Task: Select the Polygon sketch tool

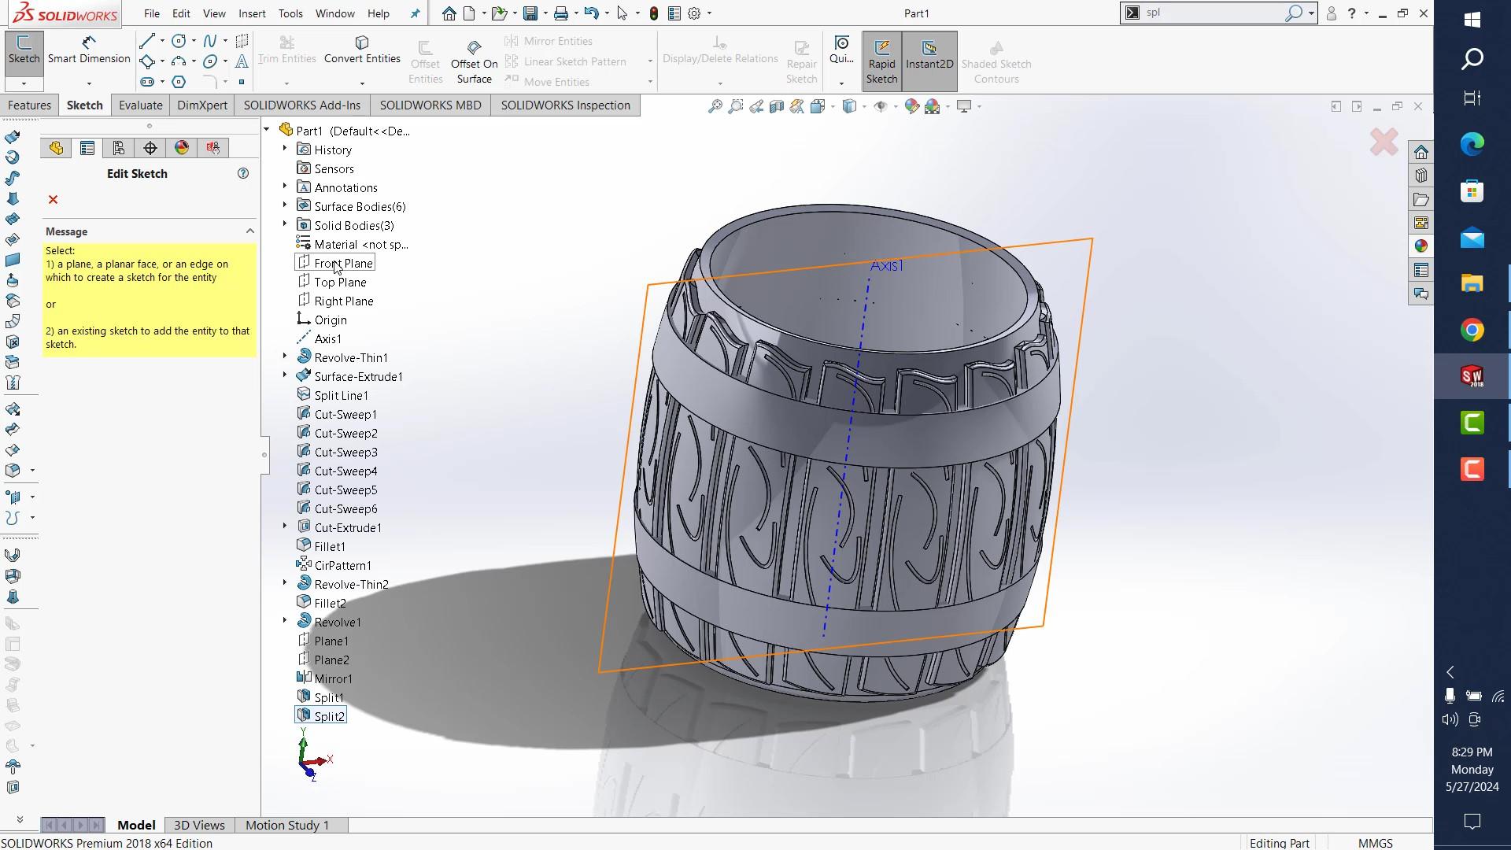Action: point(179,82)
